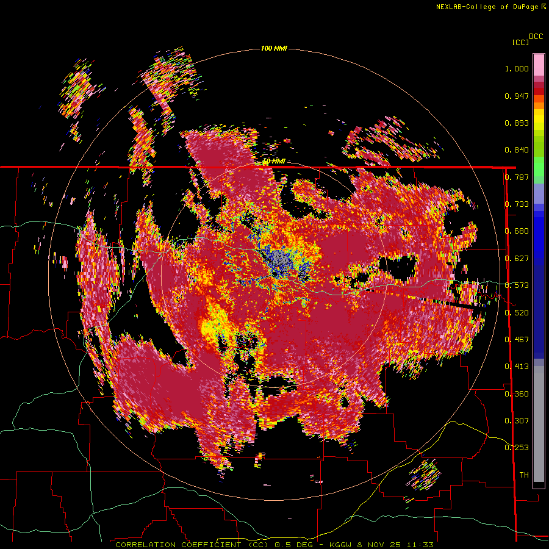The height and width of the screenshot is (549, 549).
Task: Select the 0.520 scale value
Action: point(517,313)
